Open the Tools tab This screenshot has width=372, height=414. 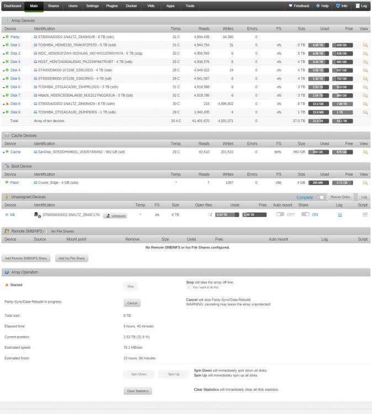coord(190,6)
